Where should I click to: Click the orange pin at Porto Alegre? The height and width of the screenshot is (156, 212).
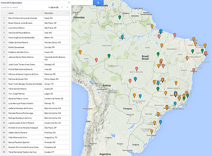[x=152, y=131]
